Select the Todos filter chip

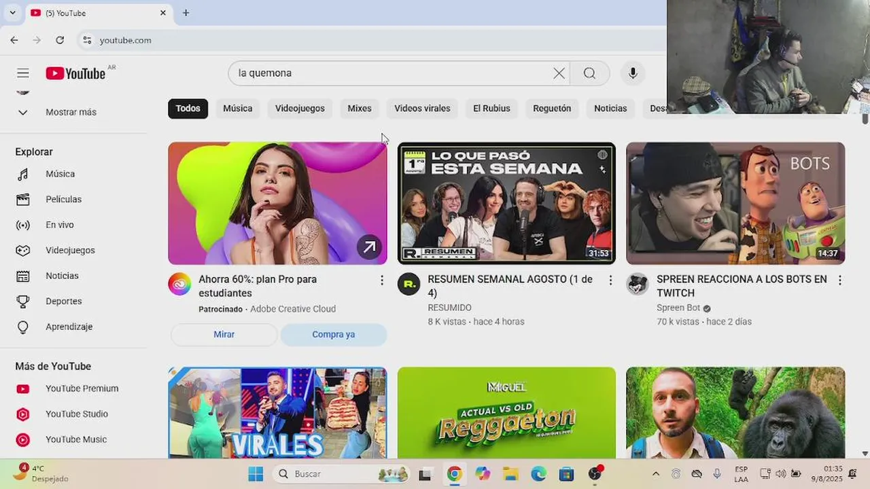pos(188,109)
